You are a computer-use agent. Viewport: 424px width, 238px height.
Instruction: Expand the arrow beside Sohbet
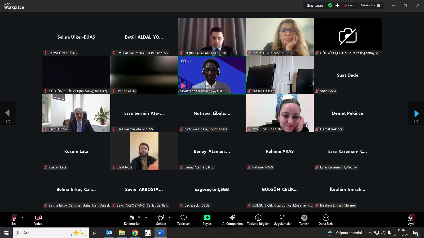170,218
